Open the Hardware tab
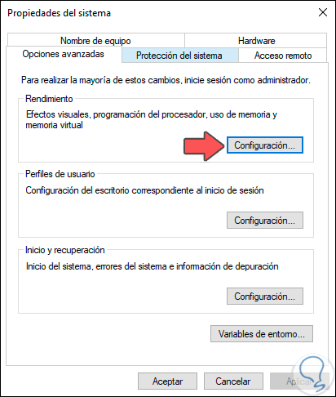Image resolution: width=336 pixels, height=397 pixels. (x=256, y=41)
